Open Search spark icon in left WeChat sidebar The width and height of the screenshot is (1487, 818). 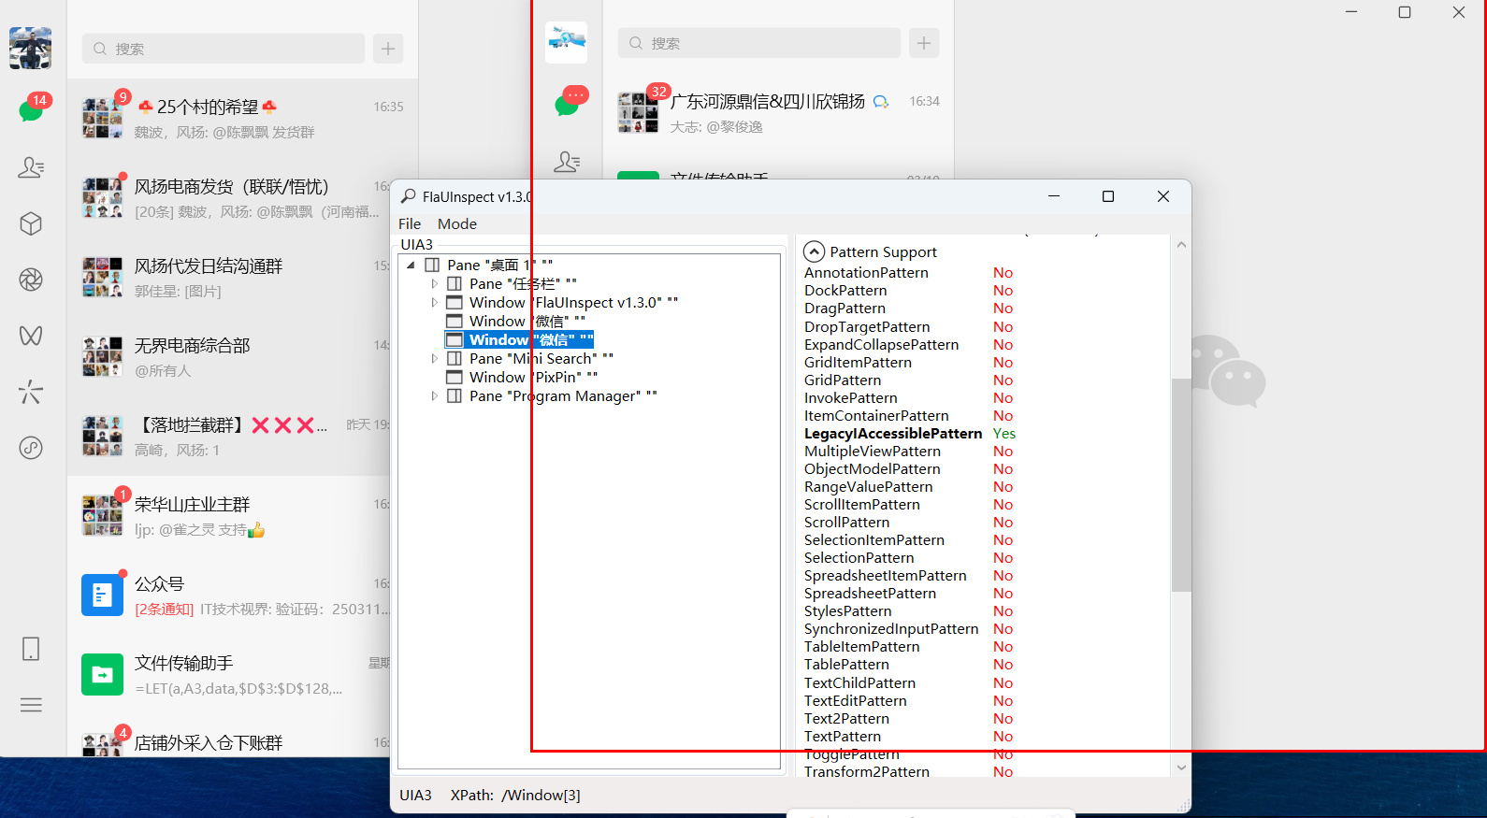click(31, 392)
